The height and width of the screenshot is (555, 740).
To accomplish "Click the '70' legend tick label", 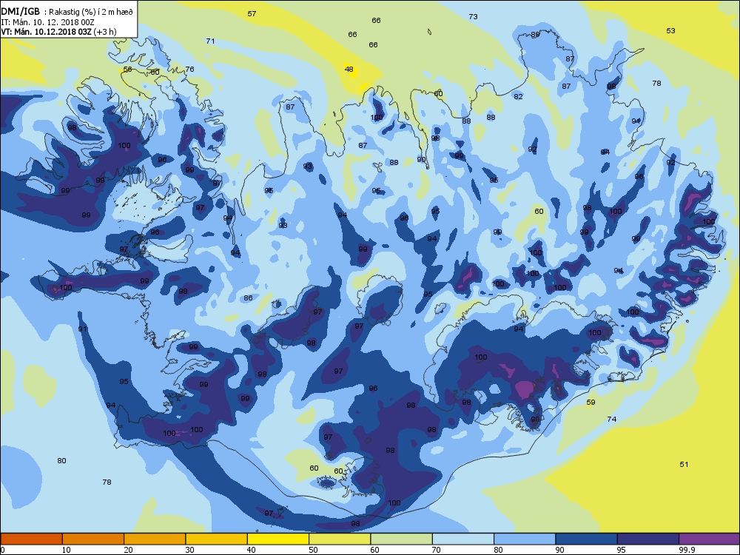I will pos(437,550).
